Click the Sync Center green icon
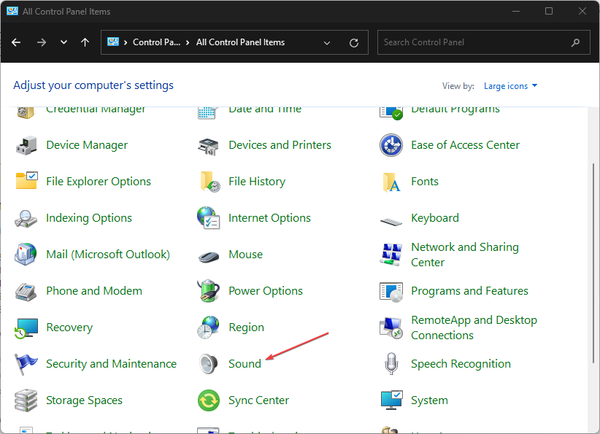 point(209,400)
